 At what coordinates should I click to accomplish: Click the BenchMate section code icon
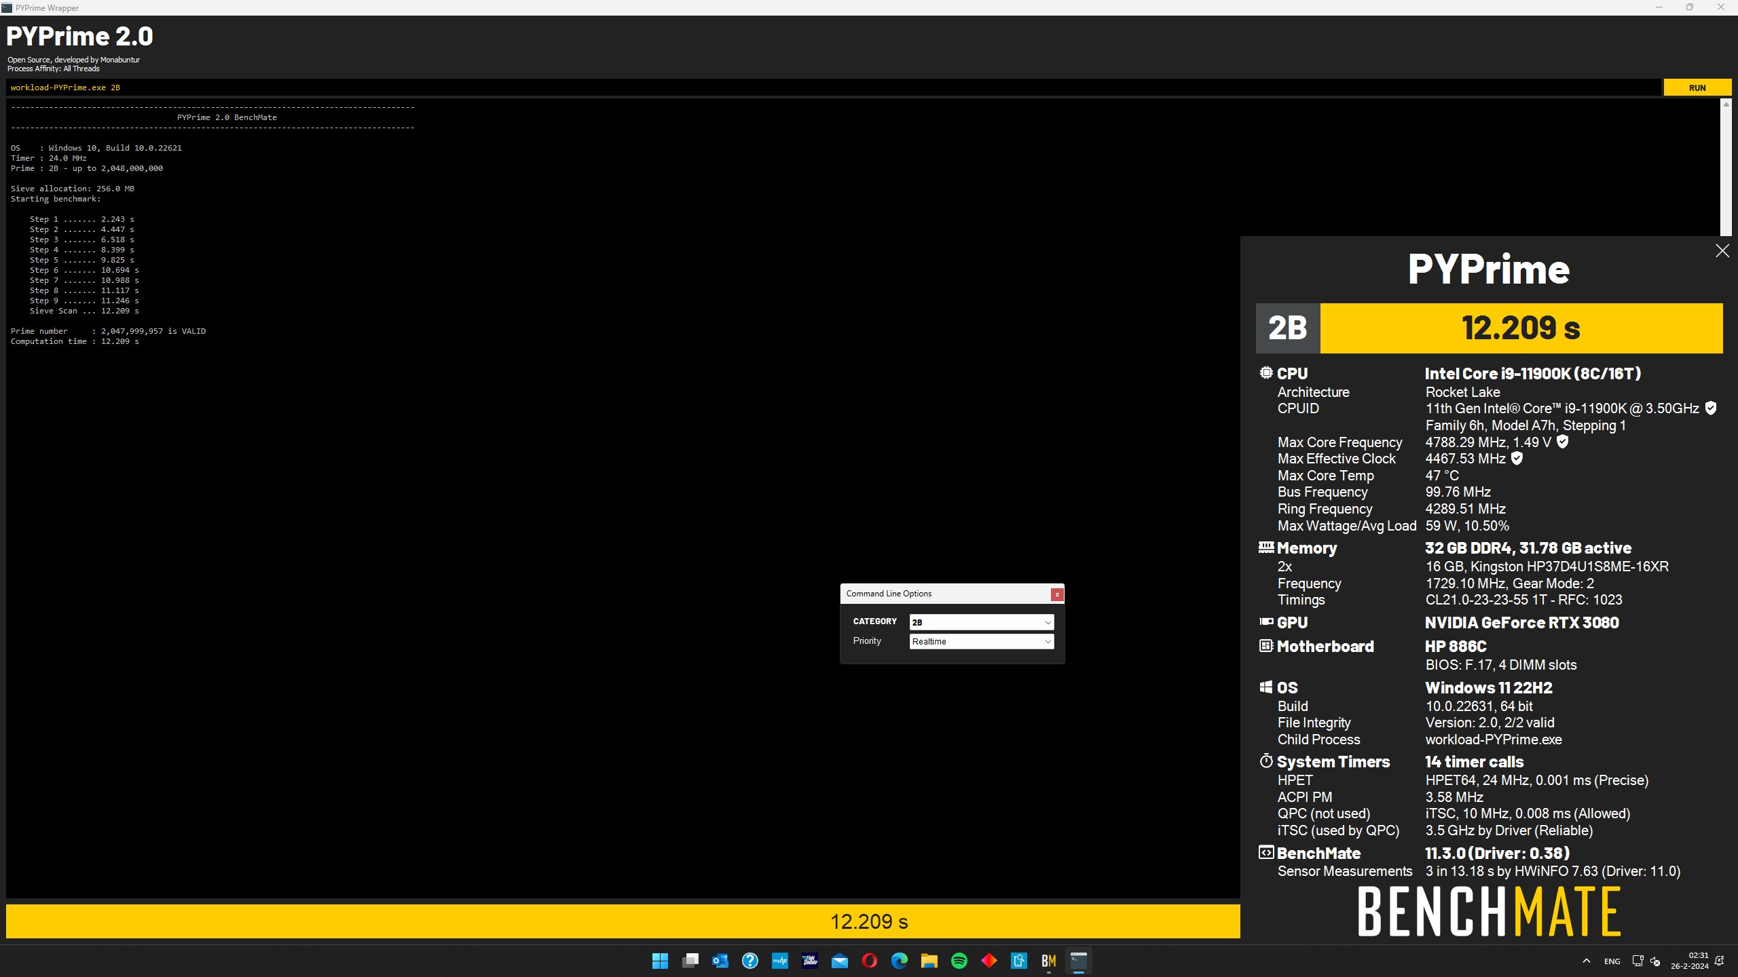tap(1266, 852)
